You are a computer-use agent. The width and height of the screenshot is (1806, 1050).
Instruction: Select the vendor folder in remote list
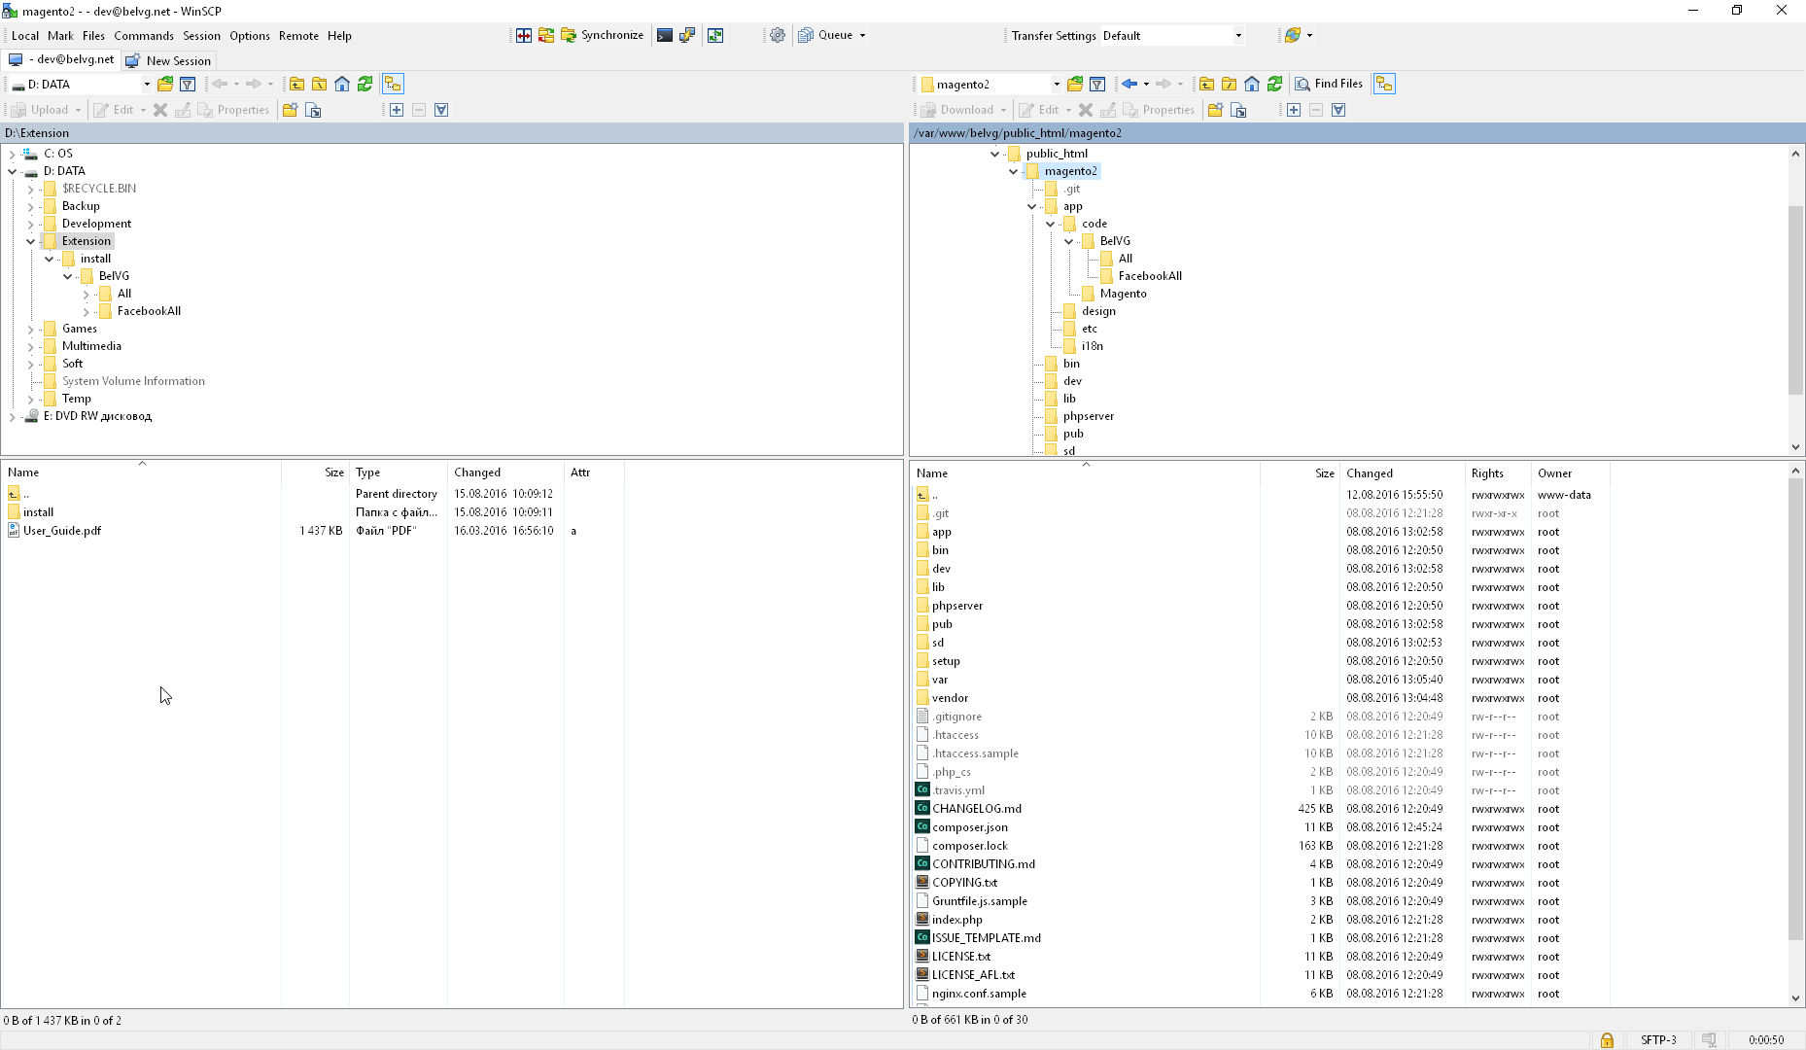pos(950,698)
